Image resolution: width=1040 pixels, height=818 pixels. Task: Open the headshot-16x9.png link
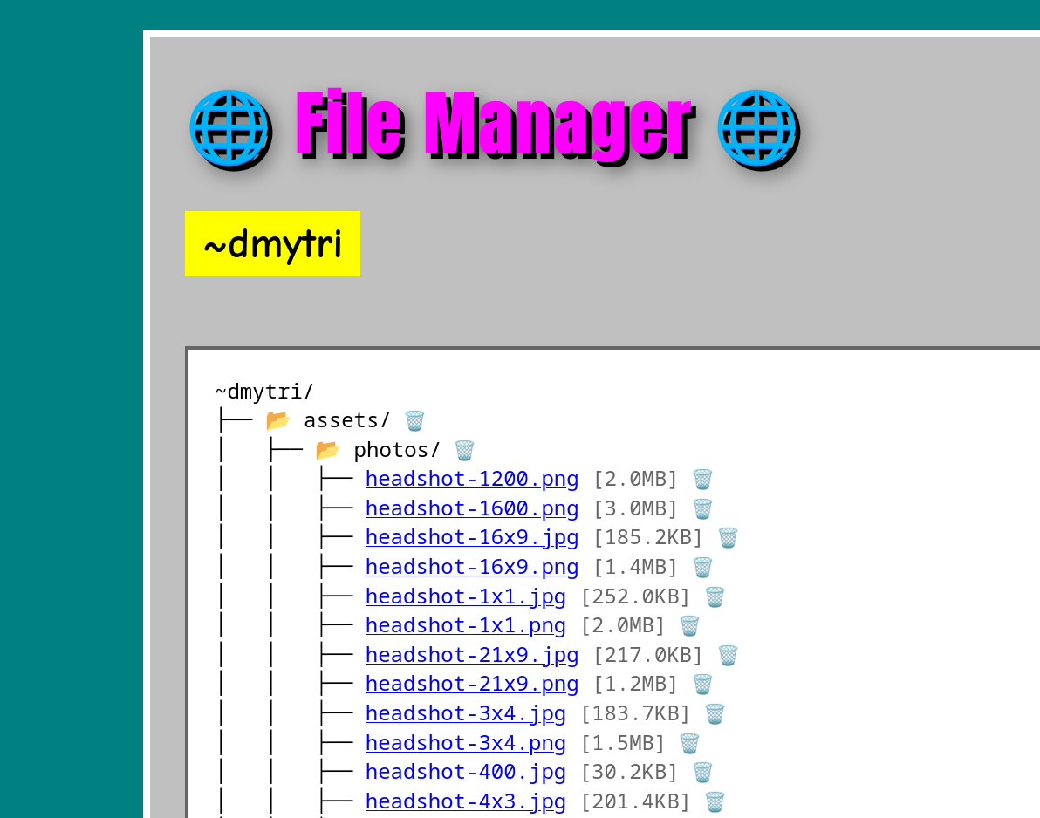tap(471, 567)
